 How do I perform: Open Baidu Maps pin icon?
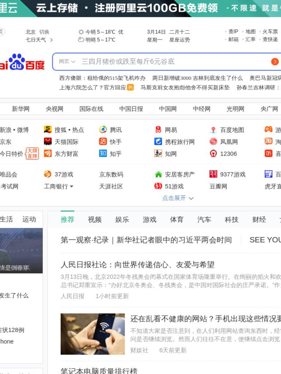point(213,130)
